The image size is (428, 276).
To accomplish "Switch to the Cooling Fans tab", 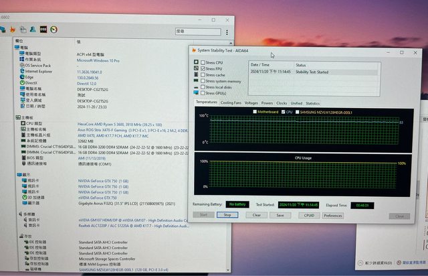I will pyautogui.click(x=231, y=103).
